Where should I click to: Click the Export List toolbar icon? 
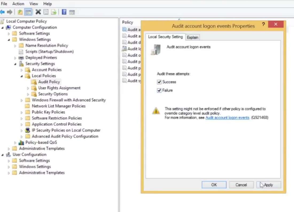pyautogui.click(x=54, y=12)
